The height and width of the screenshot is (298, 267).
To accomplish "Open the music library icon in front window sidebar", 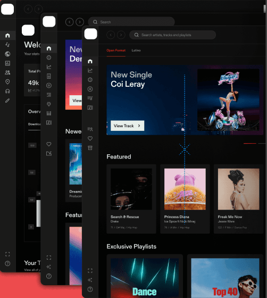I will pyautogui.click(x=90, y=107).
